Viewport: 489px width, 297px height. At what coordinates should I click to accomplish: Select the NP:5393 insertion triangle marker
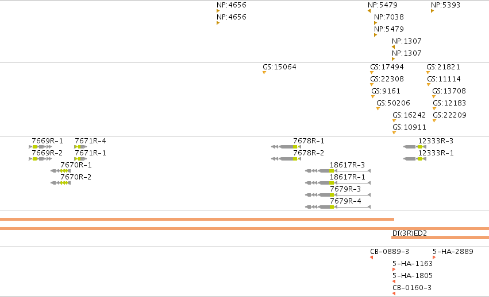pos(432,11)
